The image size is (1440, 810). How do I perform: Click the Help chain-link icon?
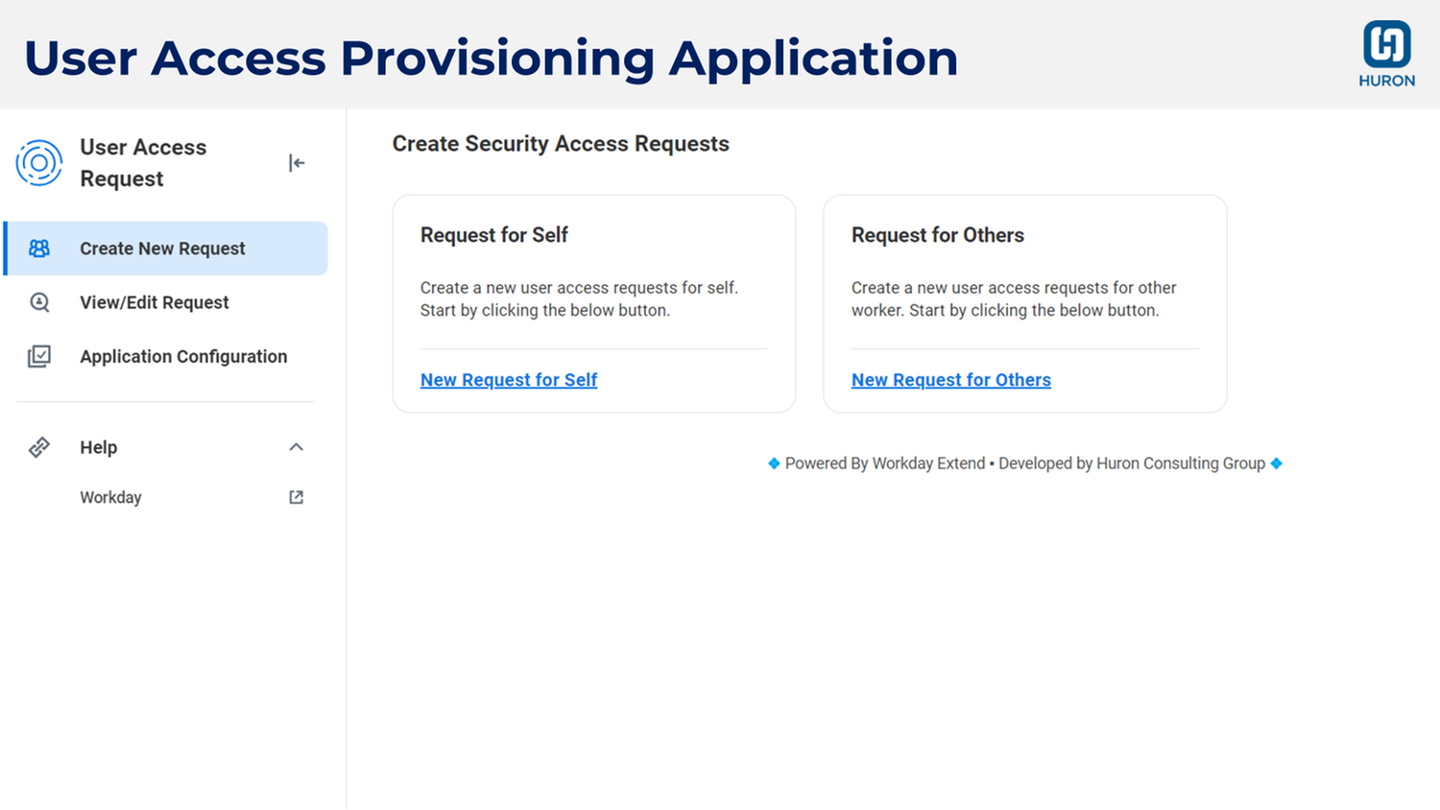point(38,447)
